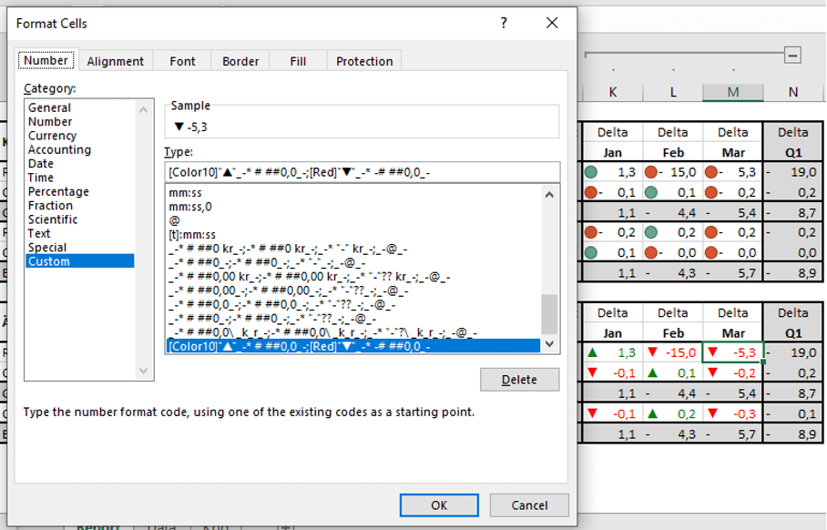Screen dimensions: 827x530
Task: Click cell with red triangle -15,0
Action: 673,352
